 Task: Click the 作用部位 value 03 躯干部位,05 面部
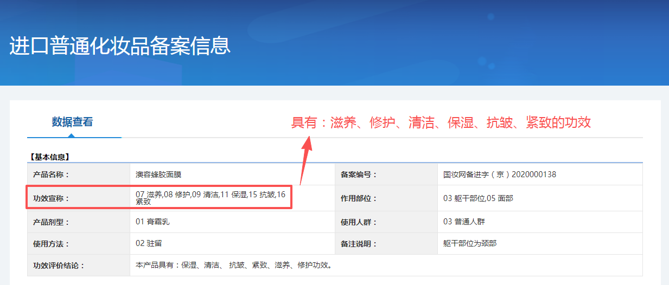(x=478, y=198)
